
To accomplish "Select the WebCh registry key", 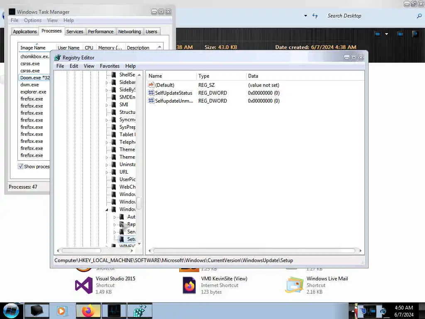I will pos(127,186).
